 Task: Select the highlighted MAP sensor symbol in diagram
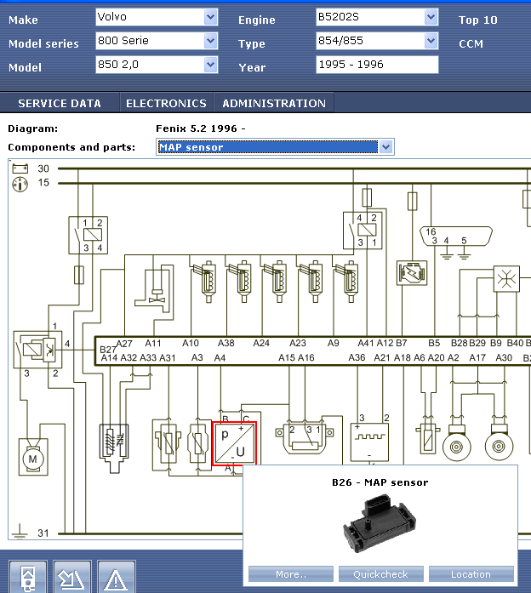click(235, 443)
